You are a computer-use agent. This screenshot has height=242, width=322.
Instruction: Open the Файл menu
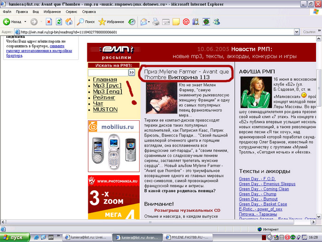pos(7,12)
